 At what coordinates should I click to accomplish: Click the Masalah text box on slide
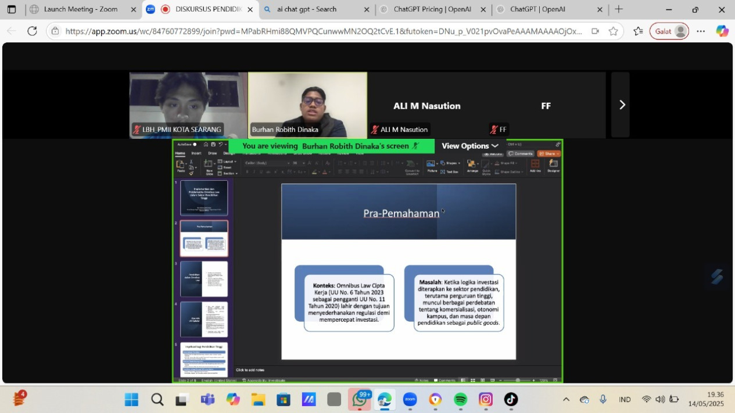[459, 303]
